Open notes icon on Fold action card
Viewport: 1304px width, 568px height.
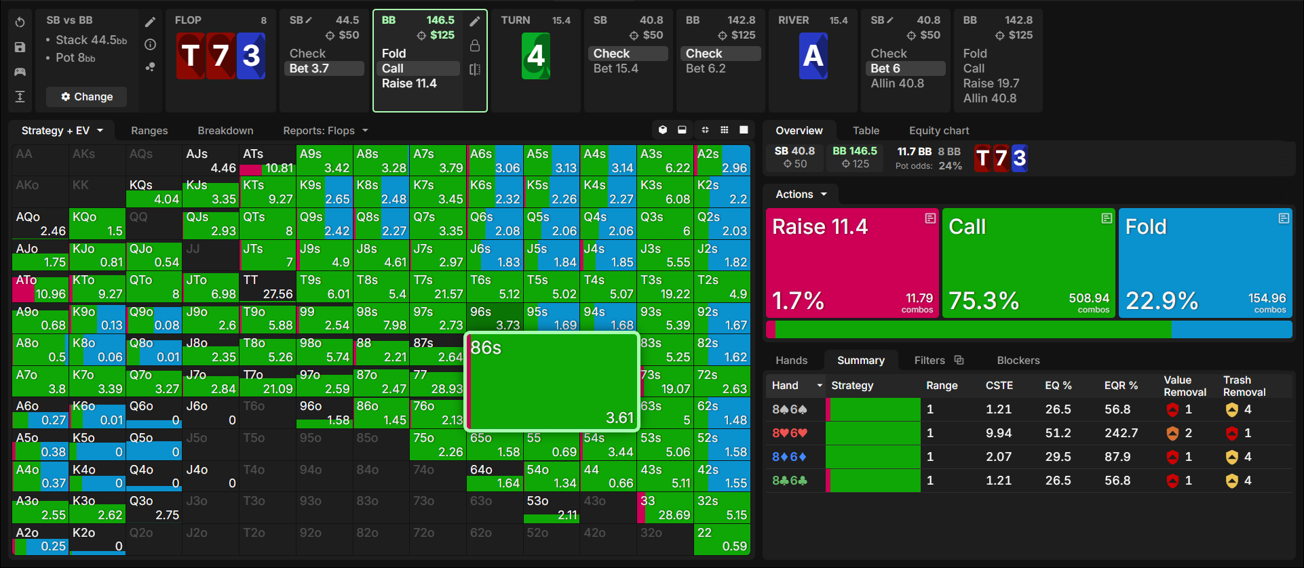[1284, 218]
